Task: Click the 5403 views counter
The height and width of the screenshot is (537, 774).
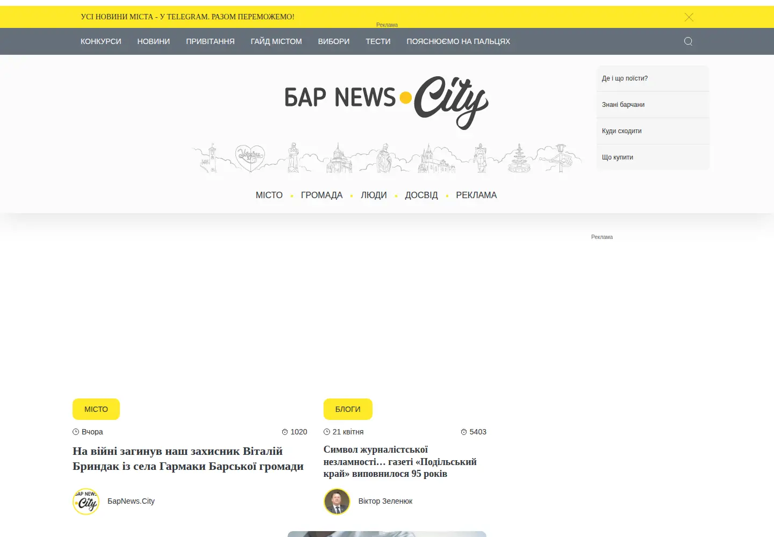Action: tap(474, 432)
